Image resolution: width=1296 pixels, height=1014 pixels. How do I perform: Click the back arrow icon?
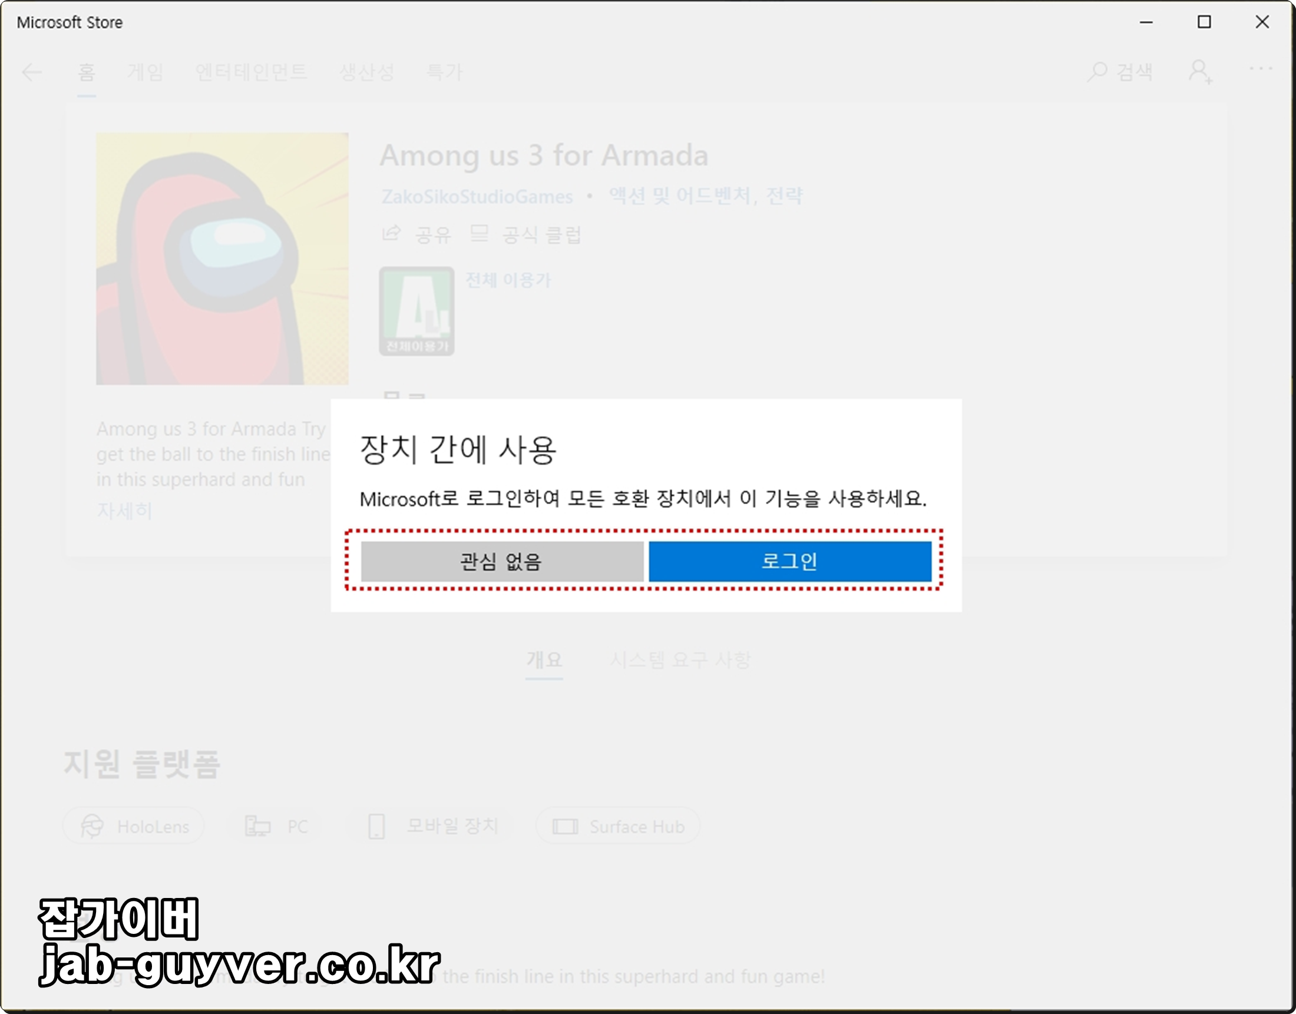point(31,72)
